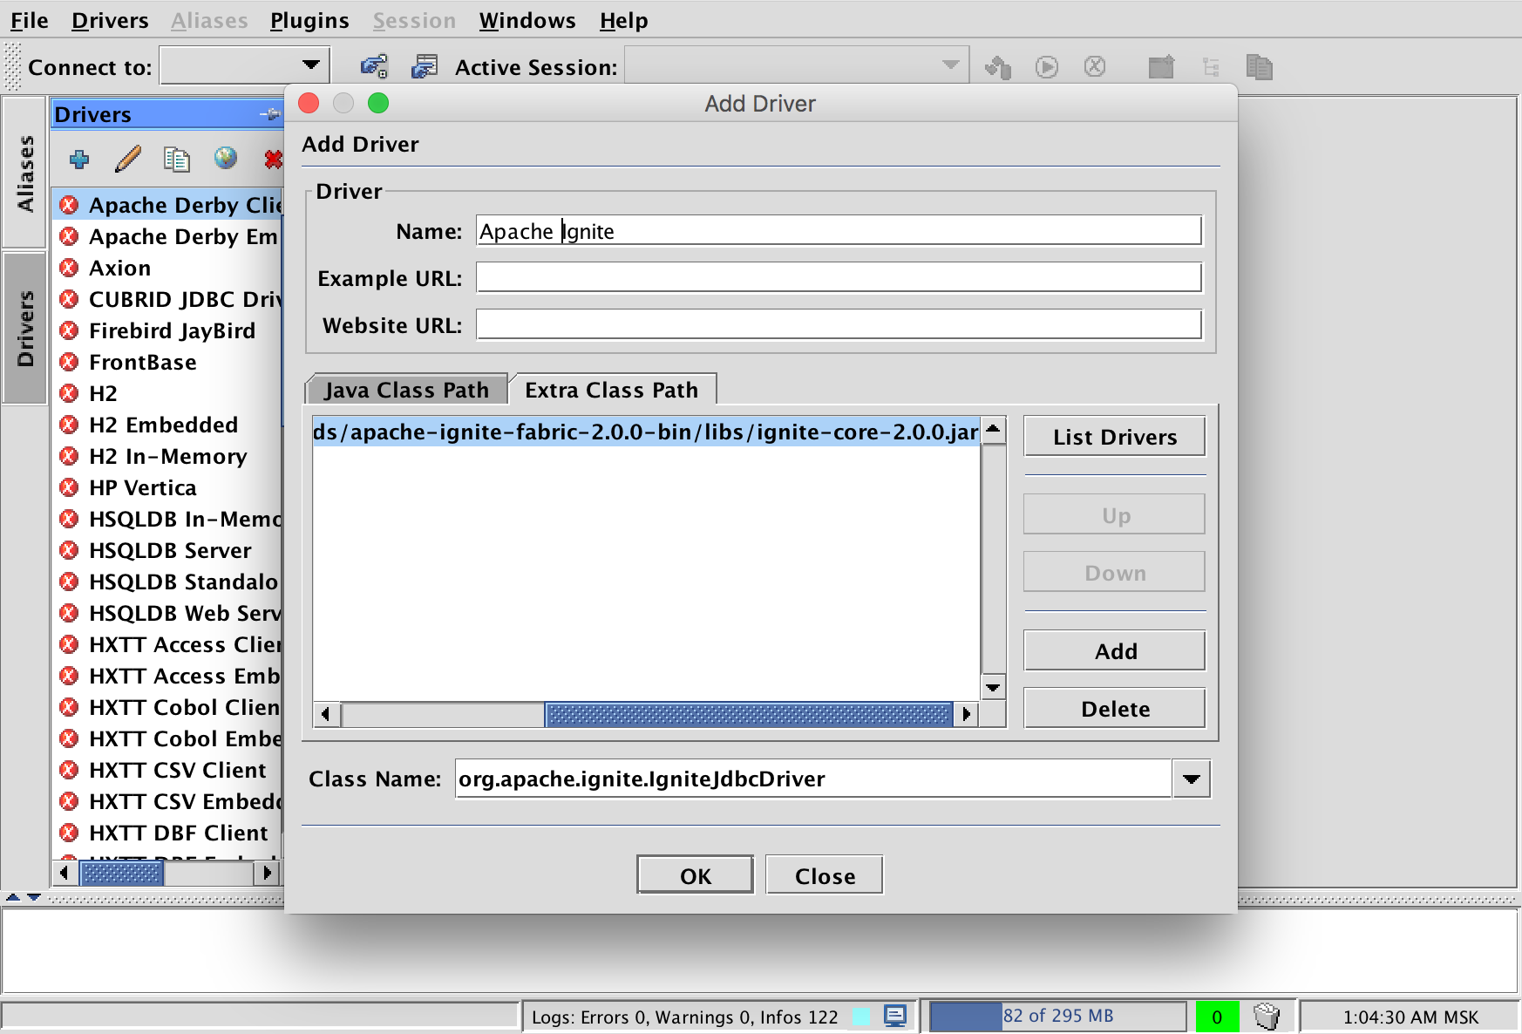
Task: Click the cyan square beside the logs text
Action: pos(861,1017)
